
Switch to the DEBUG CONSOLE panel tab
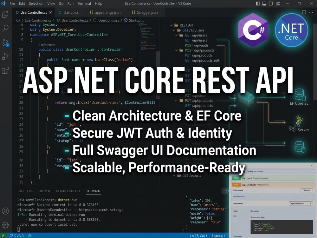(x=68, y=191)
